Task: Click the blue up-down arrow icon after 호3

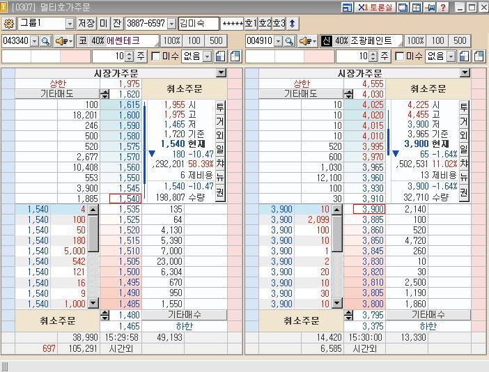Action: 293,23
